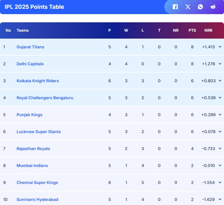The height and width of the screenshot is (205, 224).
Task: Expand Mumbai Indians row chevron
Action: click(220, 165)
